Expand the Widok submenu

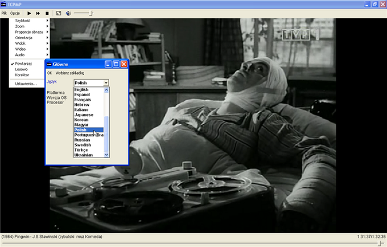29,43
